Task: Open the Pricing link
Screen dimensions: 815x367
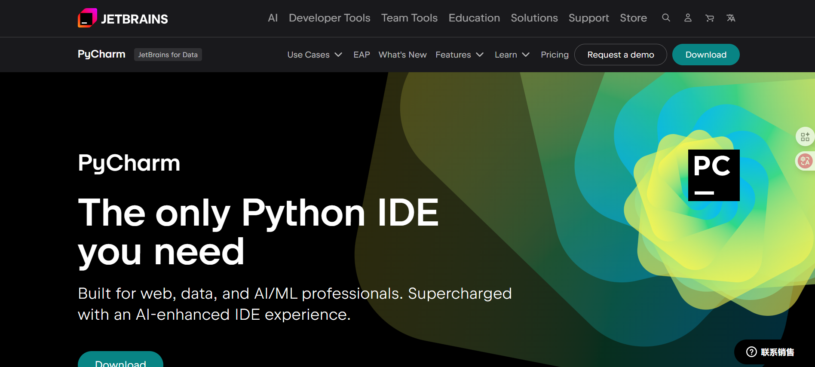Action: coord(555,55)
